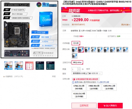Click the 立即购买 buy now button
Image resolution: width=132 pixels, height=109 pixels.
coord(84,106)
